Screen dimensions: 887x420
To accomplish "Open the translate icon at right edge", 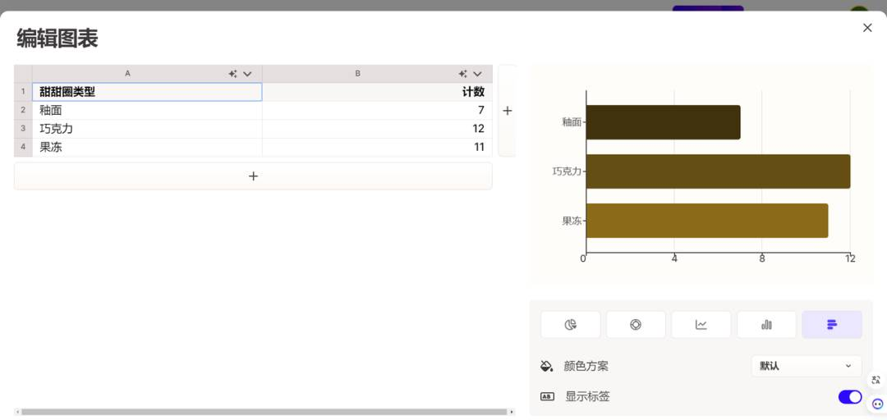I will pyautogui.click(x=876, y=380).
